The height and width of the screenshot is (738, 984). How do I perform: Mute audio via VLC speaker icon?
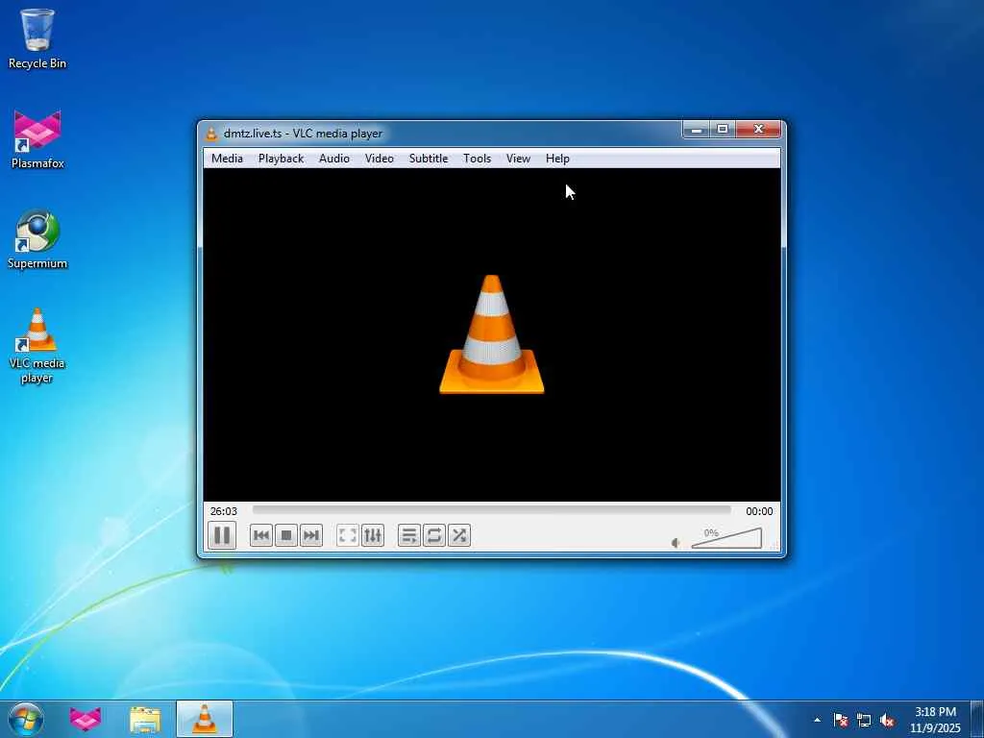click(676, 543)
